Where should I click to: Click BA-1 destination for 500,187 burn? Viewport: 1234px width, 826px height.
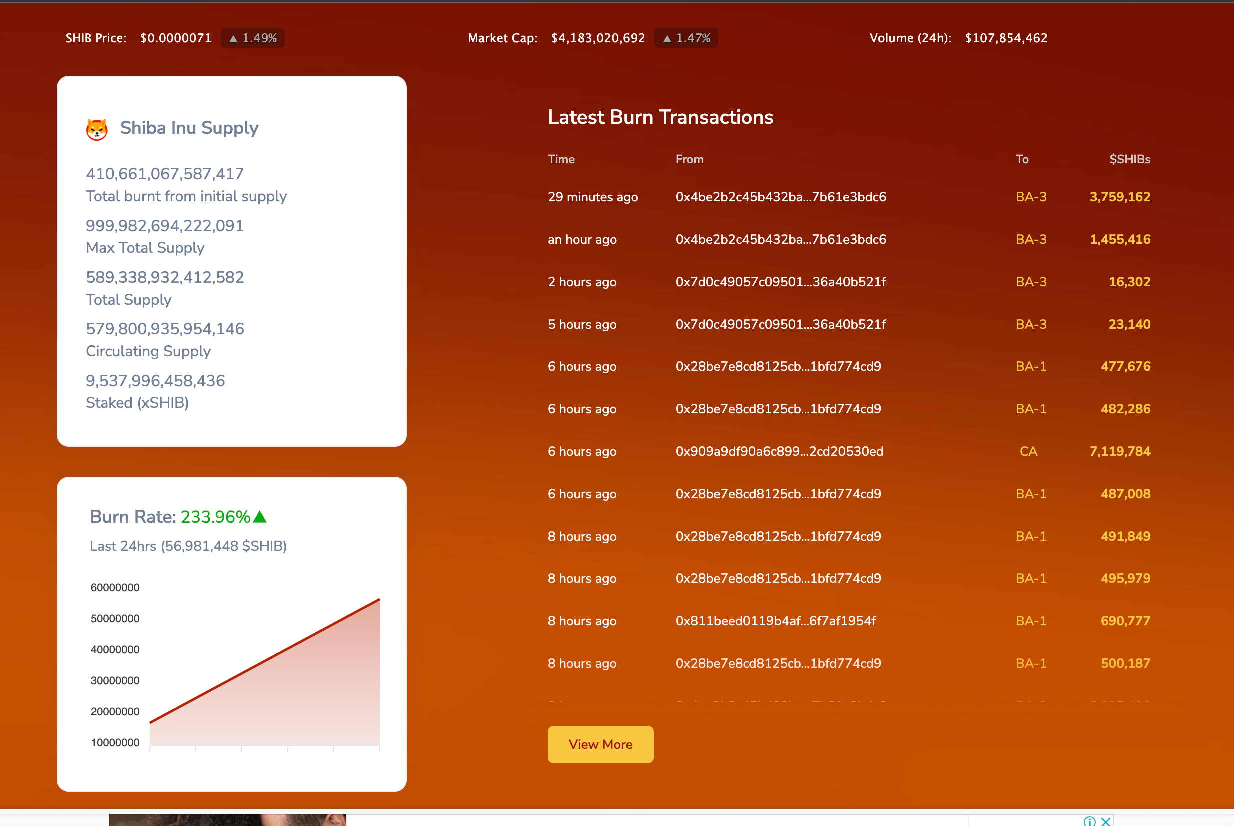click(x=1030, y=663)
